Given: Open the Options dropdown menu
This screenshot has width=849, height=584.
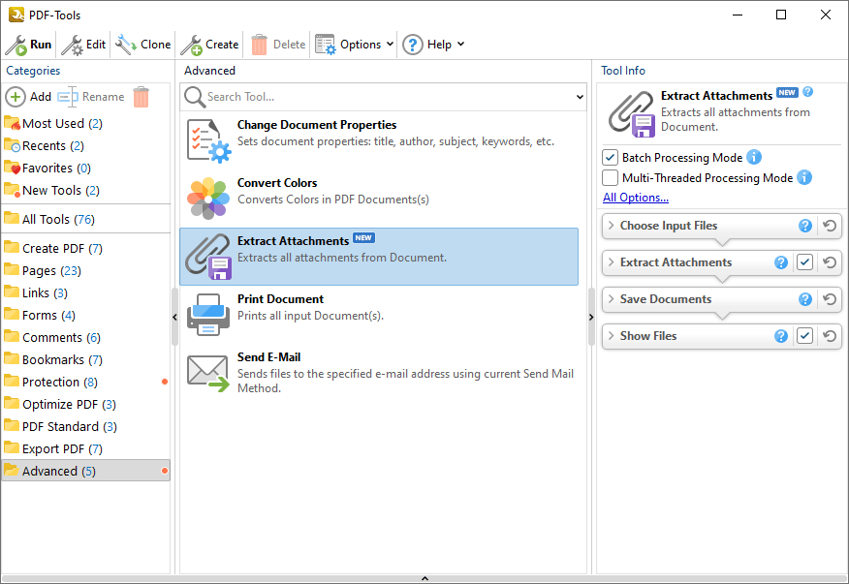Looking at the screenshot, I should (362, 44).
